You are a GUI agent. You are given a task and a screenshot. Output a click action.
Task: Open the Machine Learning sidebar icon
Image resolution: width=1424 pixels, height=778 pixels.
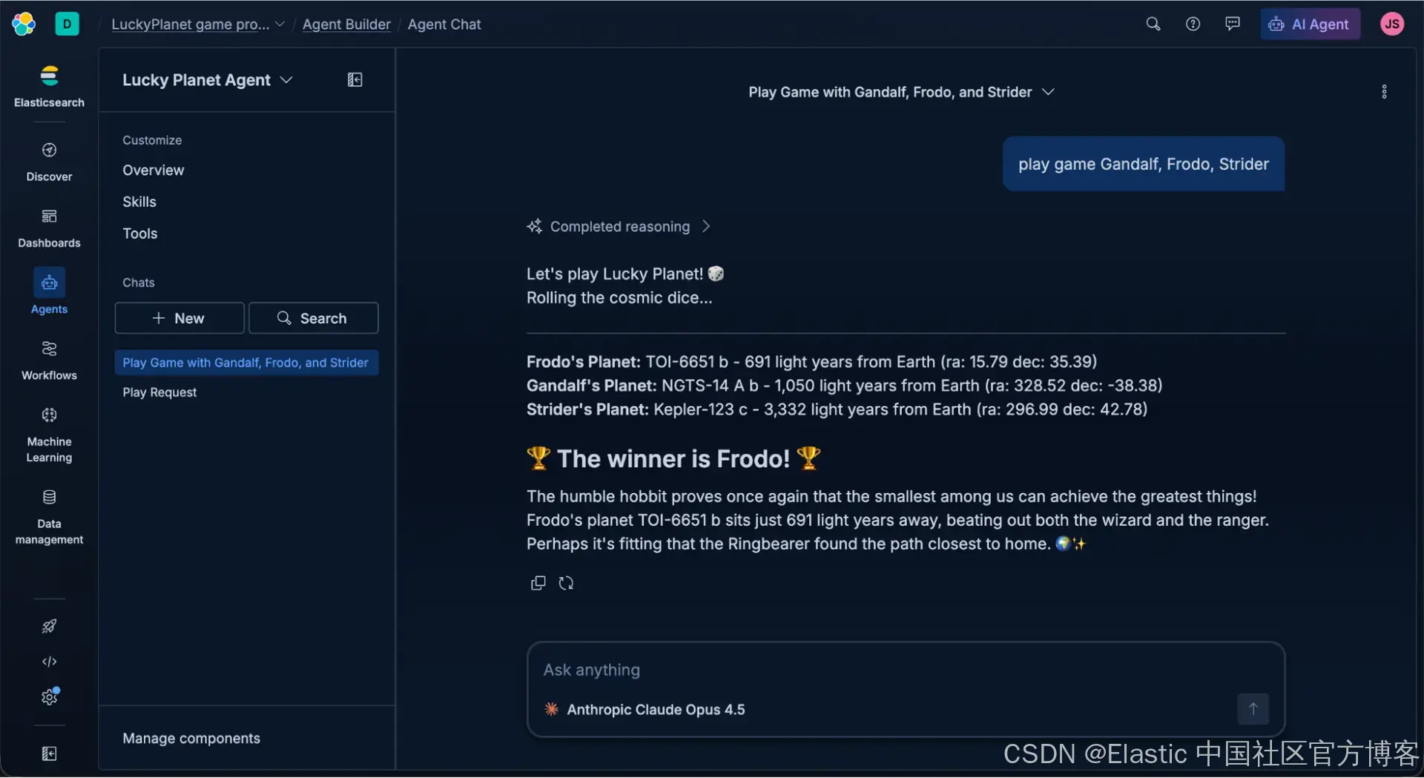[49, 415]
